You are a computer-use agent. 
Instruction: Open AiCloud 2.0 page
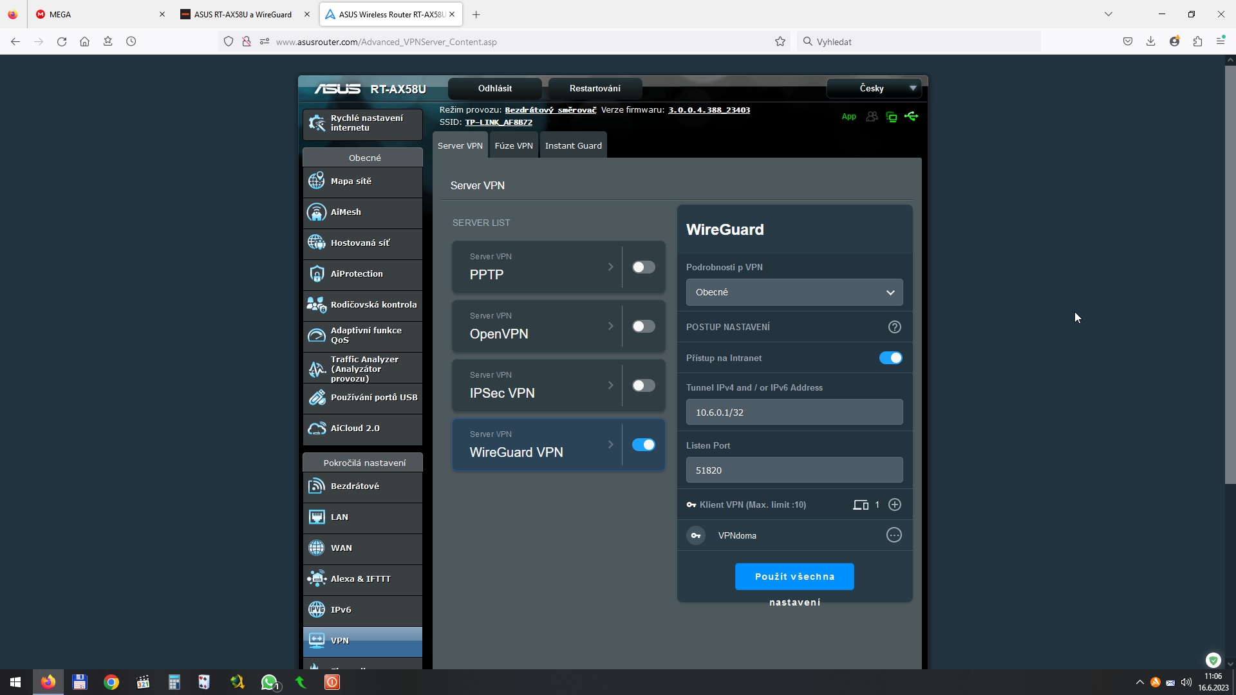[x=362, y=429]
